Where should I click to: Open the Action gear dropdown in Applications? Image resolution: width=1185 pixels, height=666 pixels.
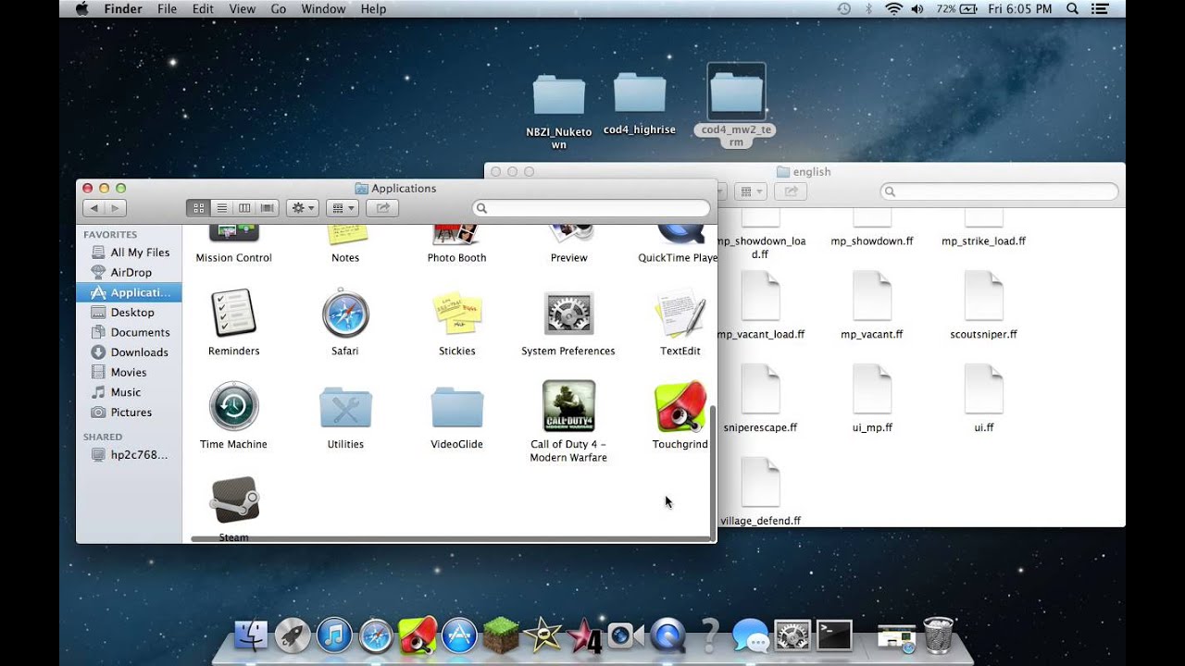303,208
